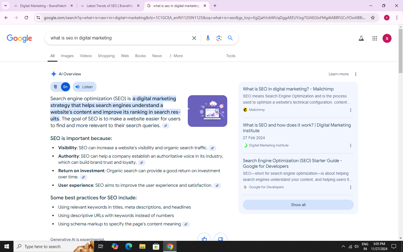Go back to previous page
The image size is (403, 252).
(6, 18)
